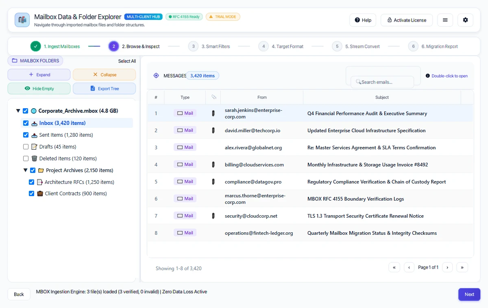Sort by the Subject column header
Image resolution: width=488 pixels, height=308 pixels.
pos(382,97)
